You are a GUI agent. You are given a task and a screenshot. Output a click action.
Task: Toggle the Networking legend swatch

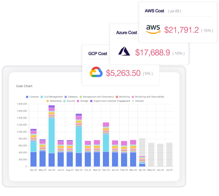click(48, 101)
